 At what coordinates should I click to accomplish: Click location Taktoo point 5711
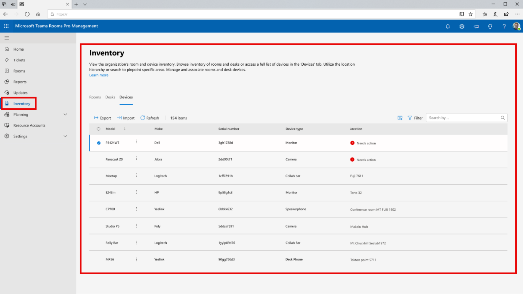pos(363,260)
